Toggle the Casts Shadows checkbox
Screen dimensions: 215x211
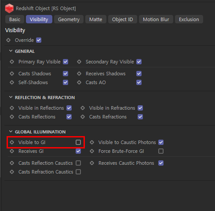coord(66,74)
